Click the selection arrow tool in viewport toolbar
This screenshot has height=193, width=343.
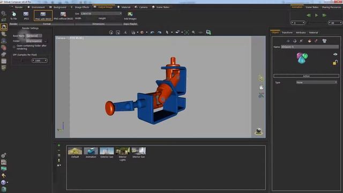tap(167, 32)
